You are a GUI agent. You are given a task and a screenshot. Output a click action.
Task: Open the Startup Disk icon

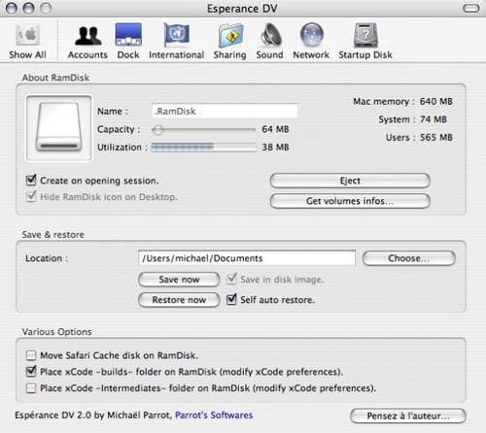365,35
